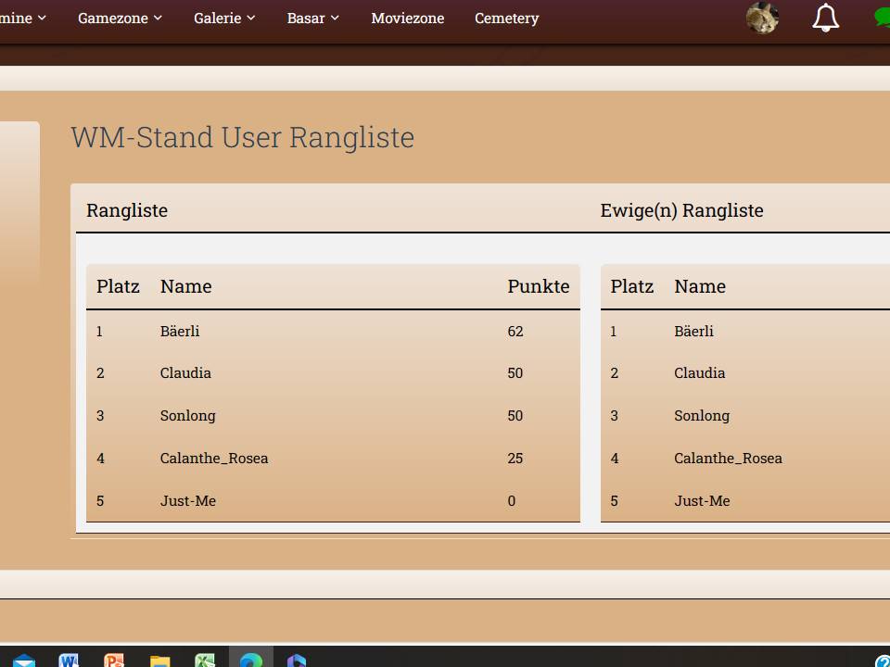Screen dimensions: 890x667
Task: Click the Punkte column header
Action: 538,286
